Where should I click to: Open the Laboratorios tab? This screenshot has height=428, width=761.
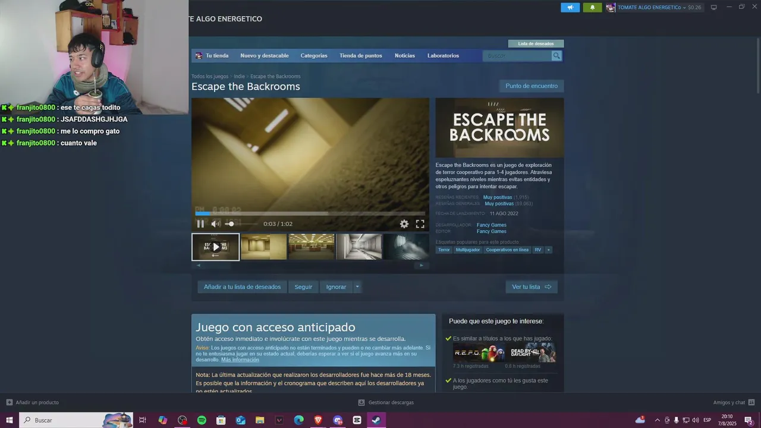[x=443, y=56]
